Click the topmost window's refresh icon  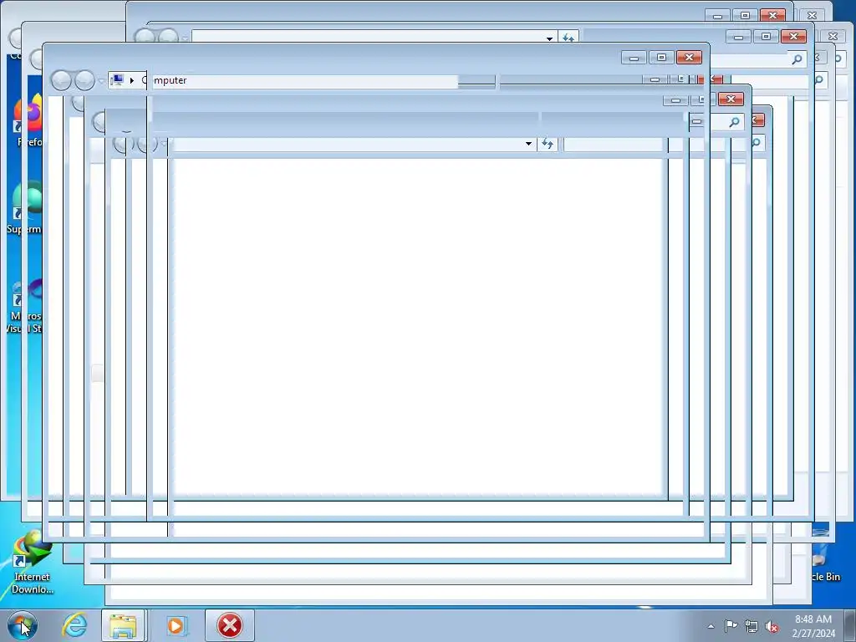pyautogui.click(x=568, y=38)
